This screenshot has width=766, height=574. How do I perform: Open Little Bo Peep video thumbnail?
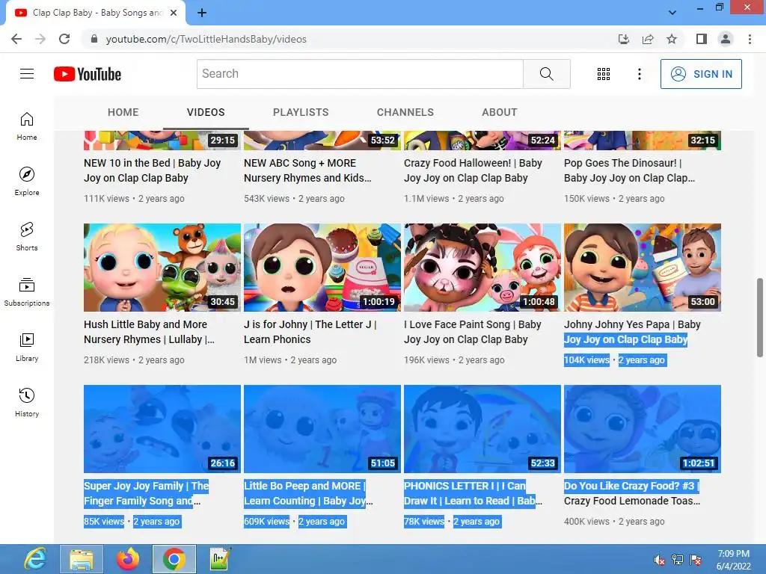tap(322, 429)
